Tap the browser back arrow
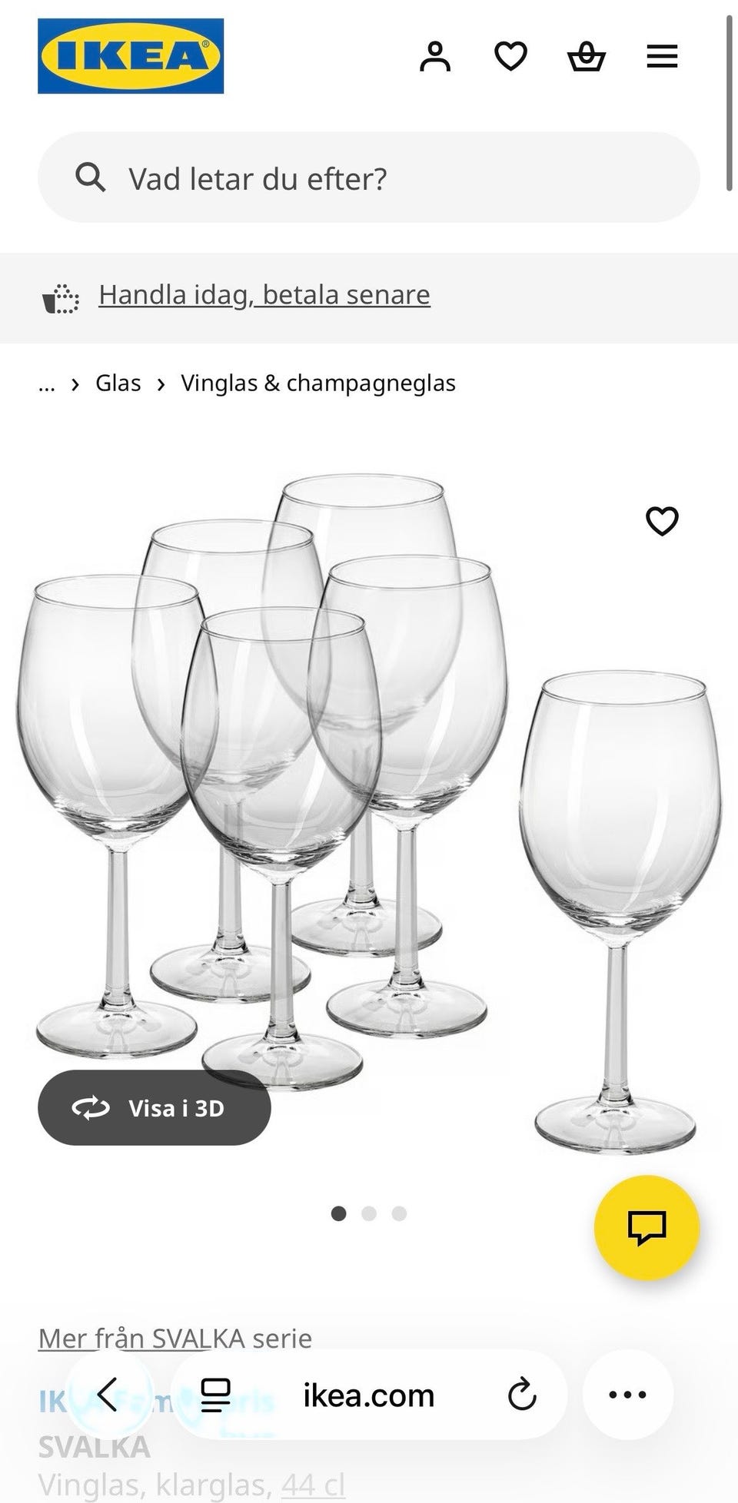The height and width of the screenshot is (1503, 738). 108,1395
